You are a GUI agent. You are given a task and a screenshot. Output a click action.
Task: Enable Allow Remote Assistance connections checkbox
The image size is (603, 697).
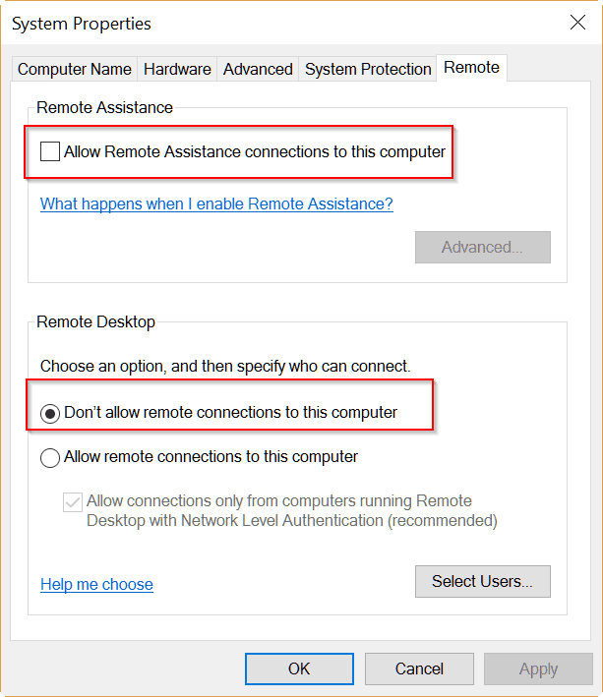50,151
